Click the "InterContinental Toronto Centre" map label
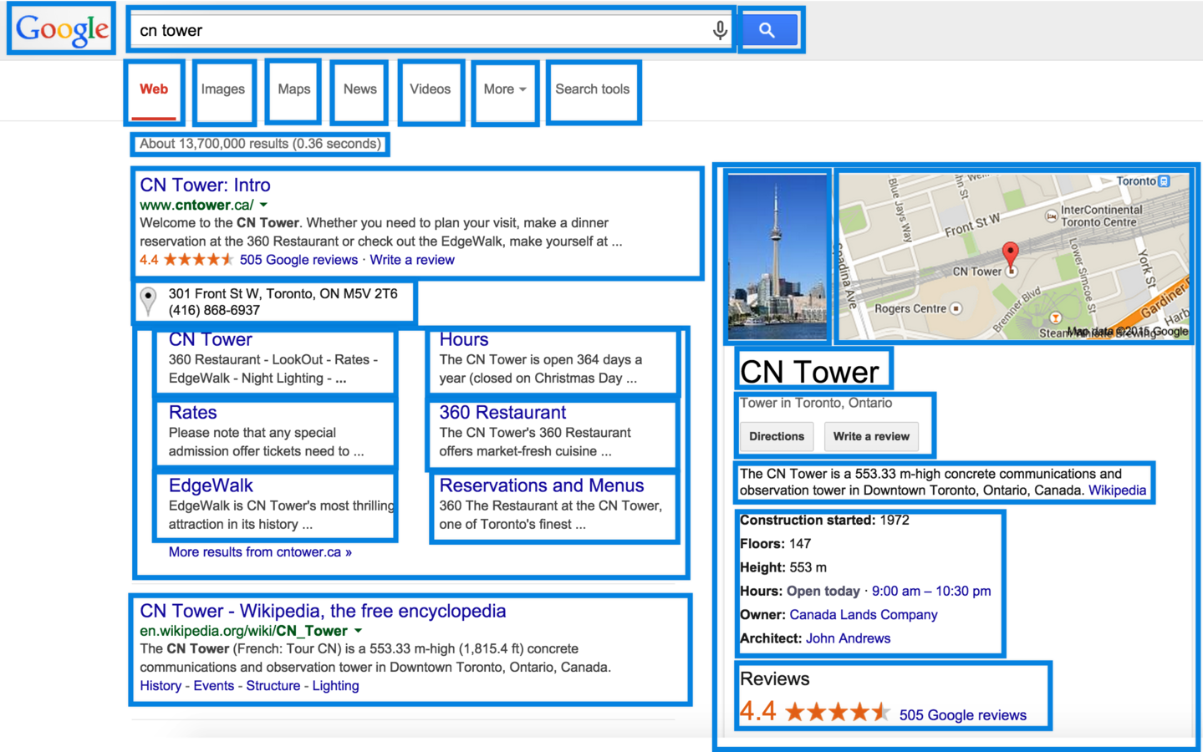 coord(1101,216)
